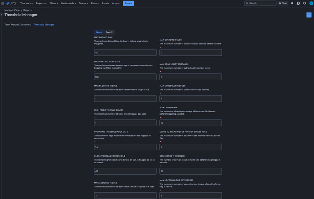The width and height of the screenshot is (314, 199).
Task: Click the Create button
Action: point(128,3)
